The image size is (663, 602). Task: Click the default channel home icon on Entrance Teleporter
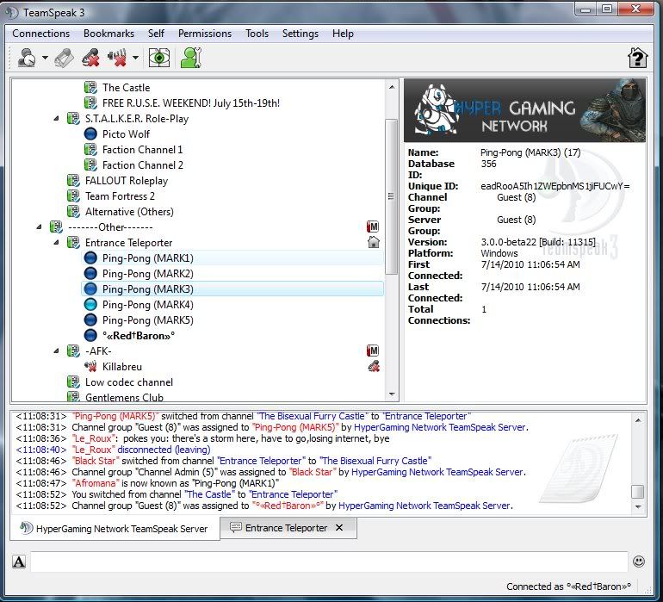point(374,242)
